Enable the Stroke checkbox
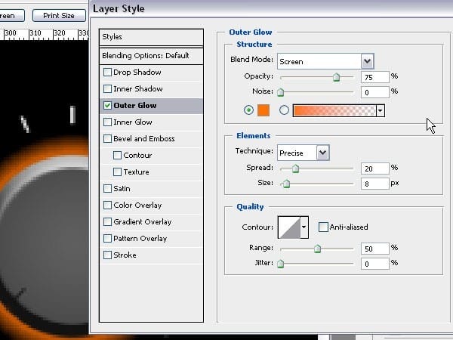 point(107,255)
